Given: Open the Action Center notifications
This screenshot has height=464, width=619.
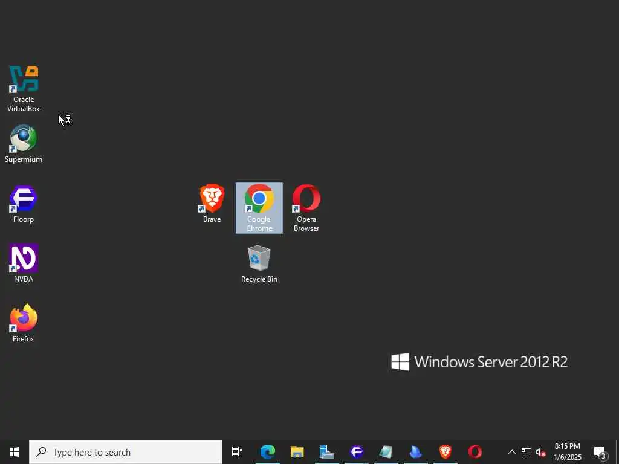Looking at the screenshot, I should pos(601,452).
